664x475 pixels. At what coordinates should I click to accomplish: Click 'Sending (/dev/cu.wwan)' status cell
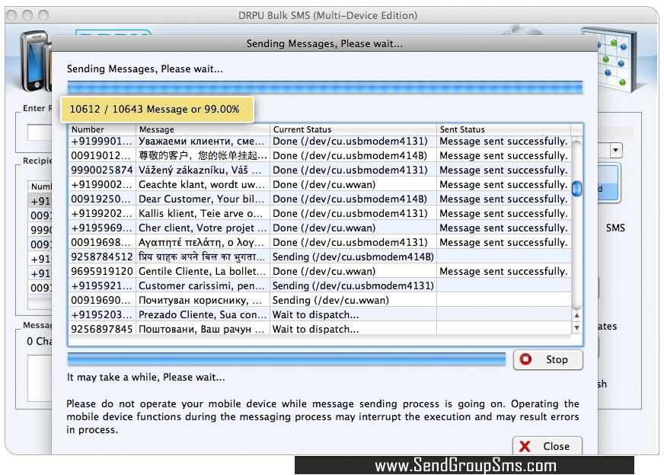[353, 300]
